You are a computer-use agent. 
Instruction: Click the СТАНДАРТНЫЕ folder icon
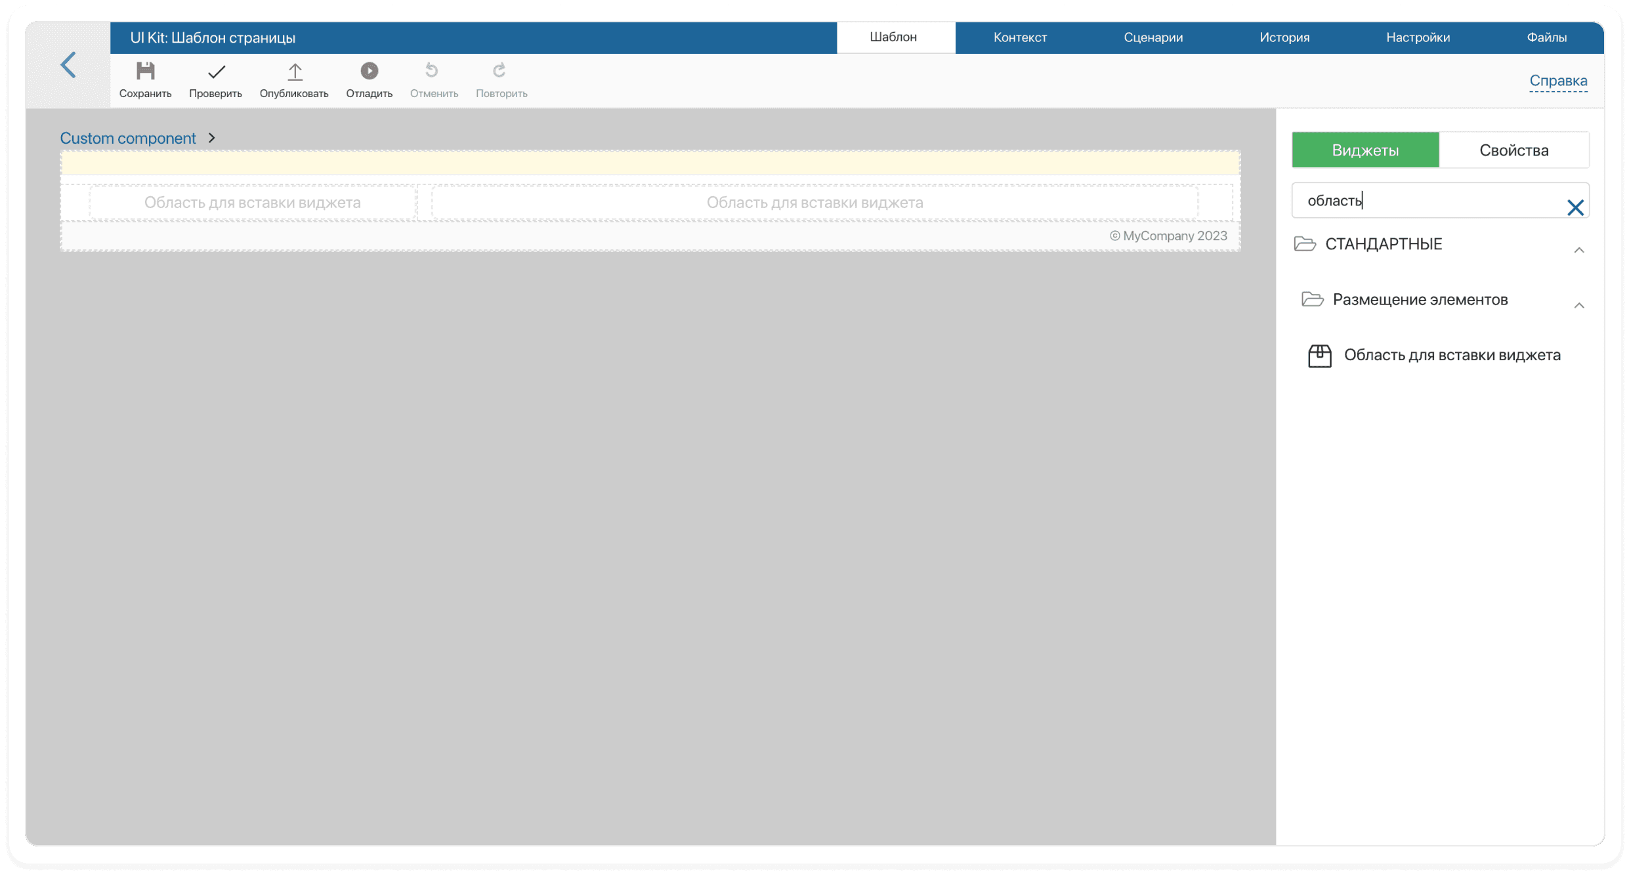click(1305, 243)
